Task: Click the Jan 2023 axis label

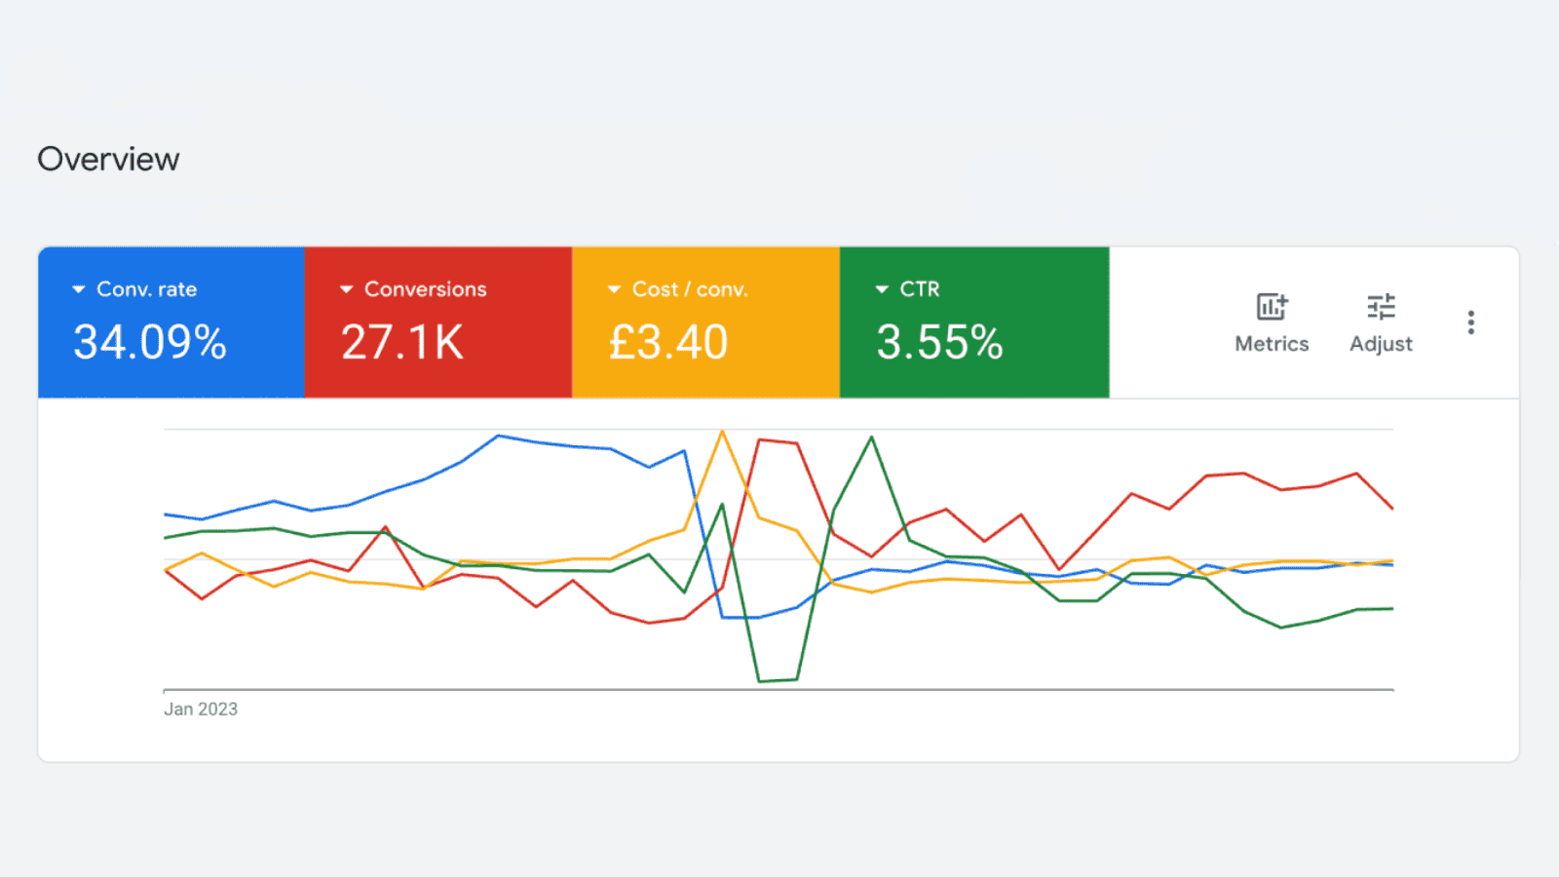Action: click(x=201, y=709)
